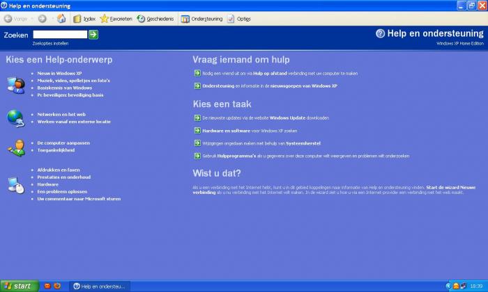The width and height of the screenshot is (488, 292).
Task: Click the computer and mouse hardware icon
Action: click(x=16, y=185)
